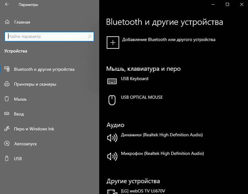This screenshot has width=248, height=194.
Task: Click Добавление Bluetooth или другого устройства
Action: 169,40
